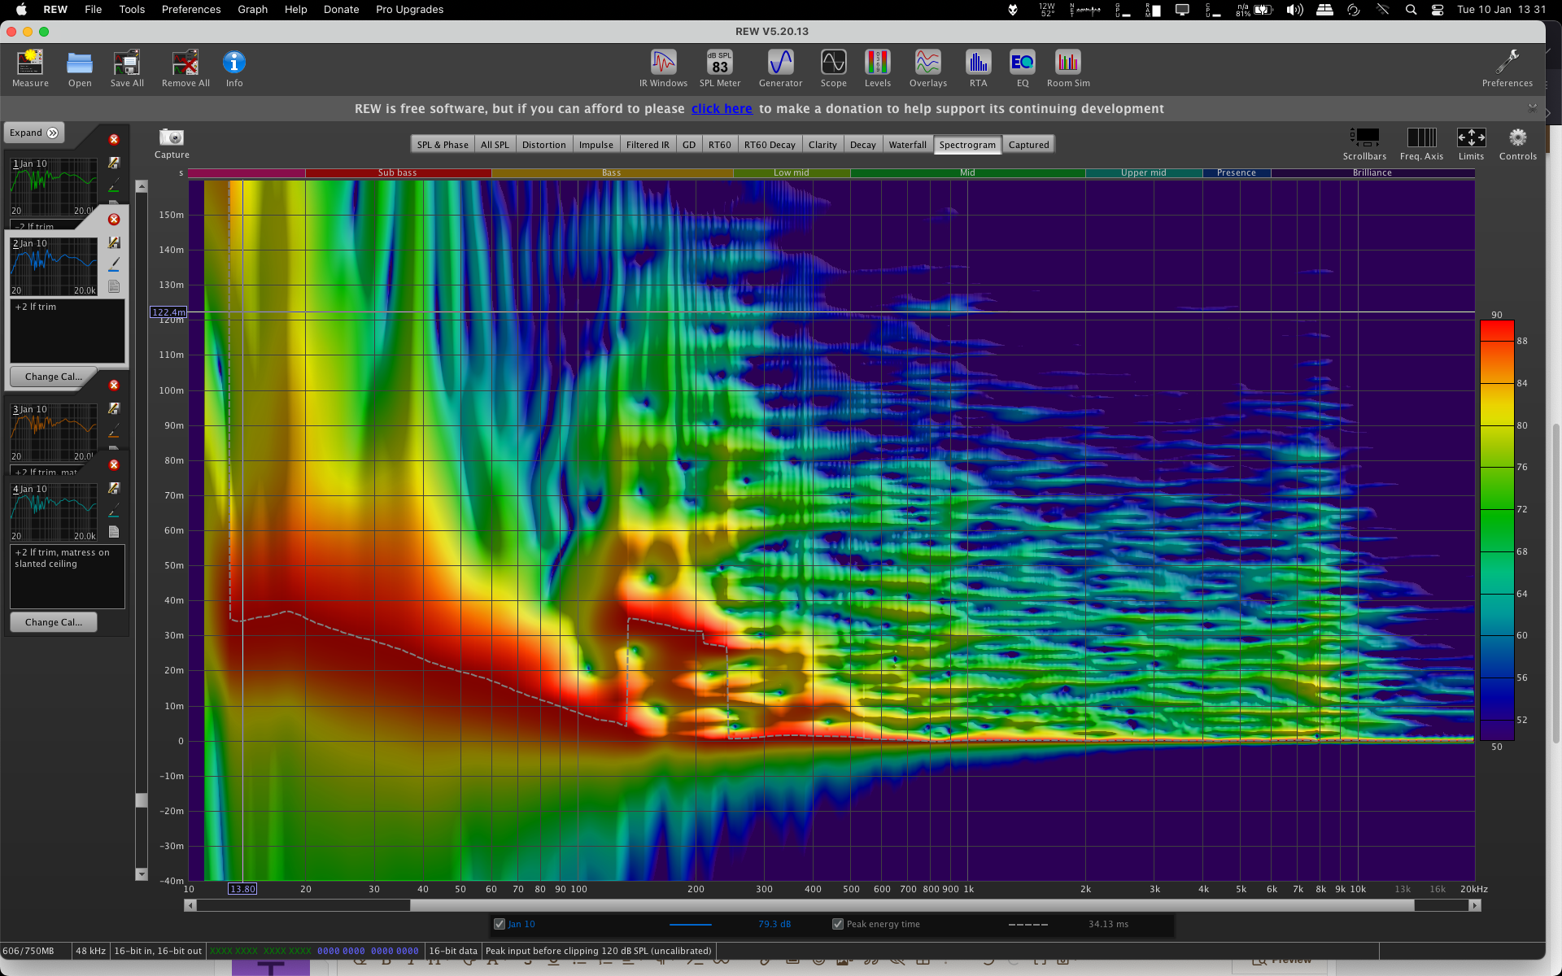Open notes icon for measurement 2
This screenshot has width=1562, height=976.
tap(114, 286)
